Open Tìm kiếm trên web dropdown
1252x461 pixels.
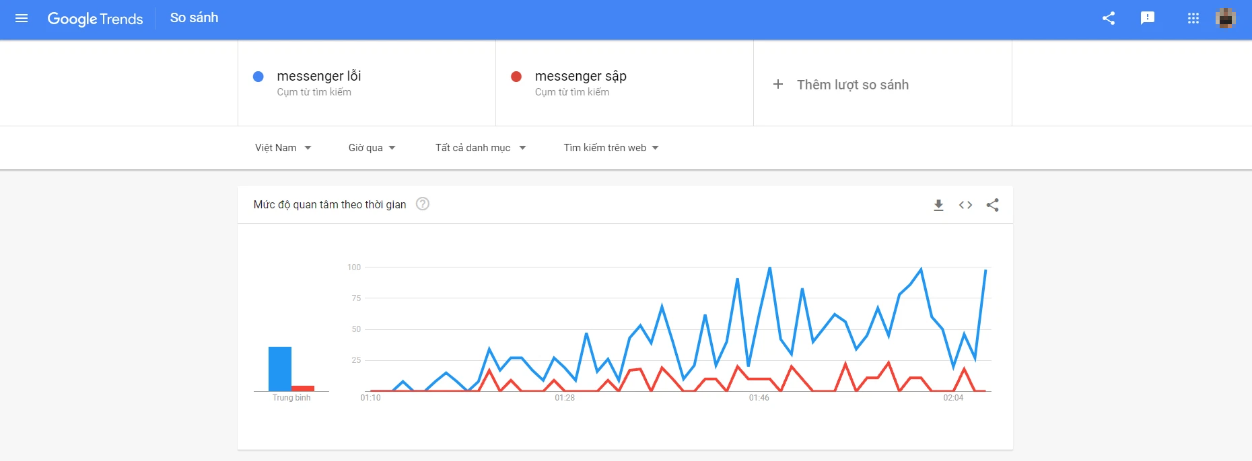coord(611,148)
